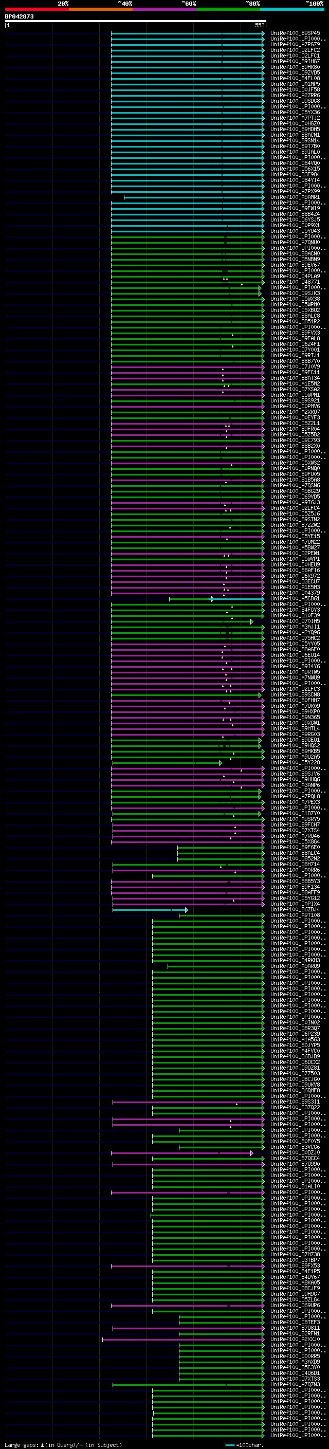Click the UniRef100_Q01MP5 entry
This screenshot has height=1449, width=329.
click(x=295, y=84)
